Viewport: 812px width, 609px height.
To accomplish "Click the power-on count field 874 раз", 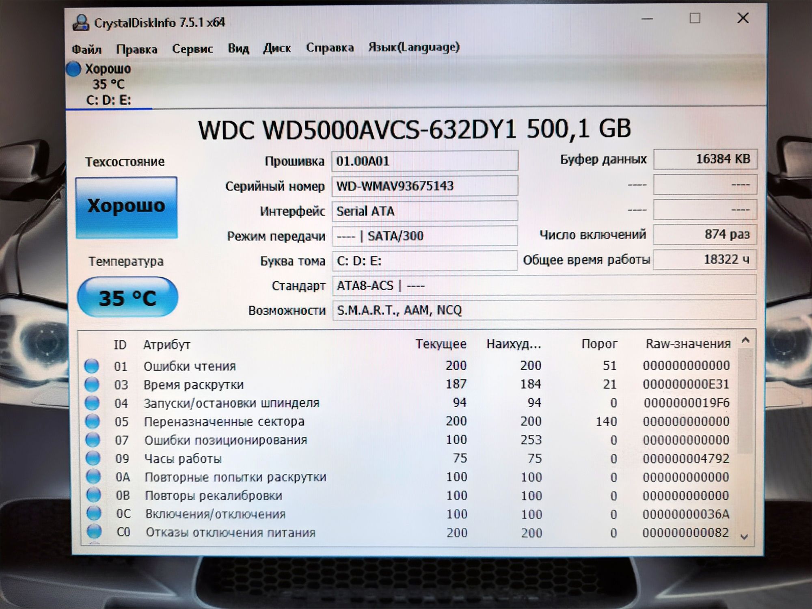I will coord(705,234).
